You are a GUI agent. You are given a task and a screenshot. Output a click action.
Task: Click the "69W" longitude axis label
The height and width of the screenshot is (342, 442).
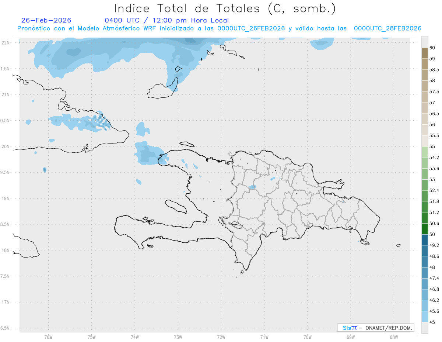click(351, 337)
